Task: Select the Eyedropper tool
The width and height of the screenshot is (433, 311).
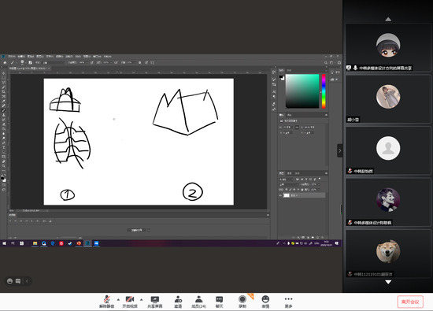Action: [4, 101]
